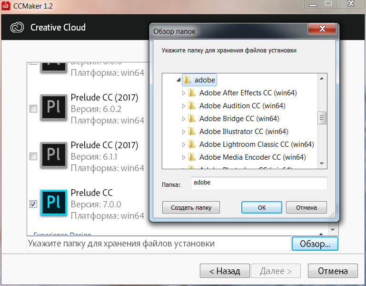Image resolution: width=366 pixels, height=286 pixels.
Task: Click the Prelude CC 7.0.0 icon
Action: pos(54,204)
